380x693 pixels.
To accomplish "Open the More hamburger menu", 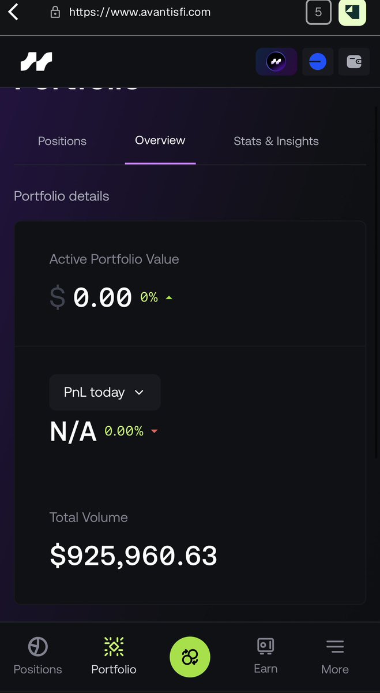I will (335, 657).
